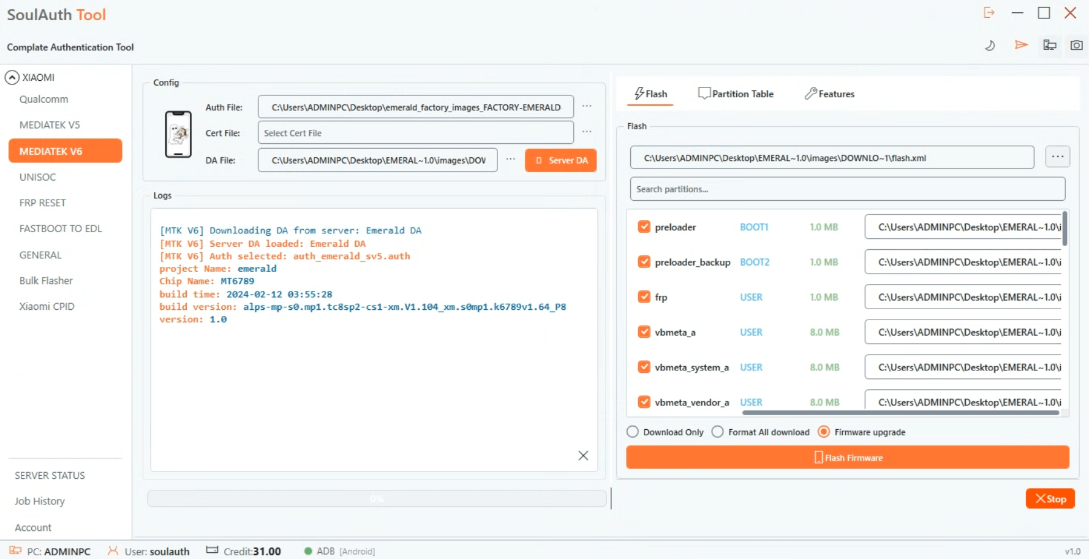Open UNISOC section

(x=37, y=177)
